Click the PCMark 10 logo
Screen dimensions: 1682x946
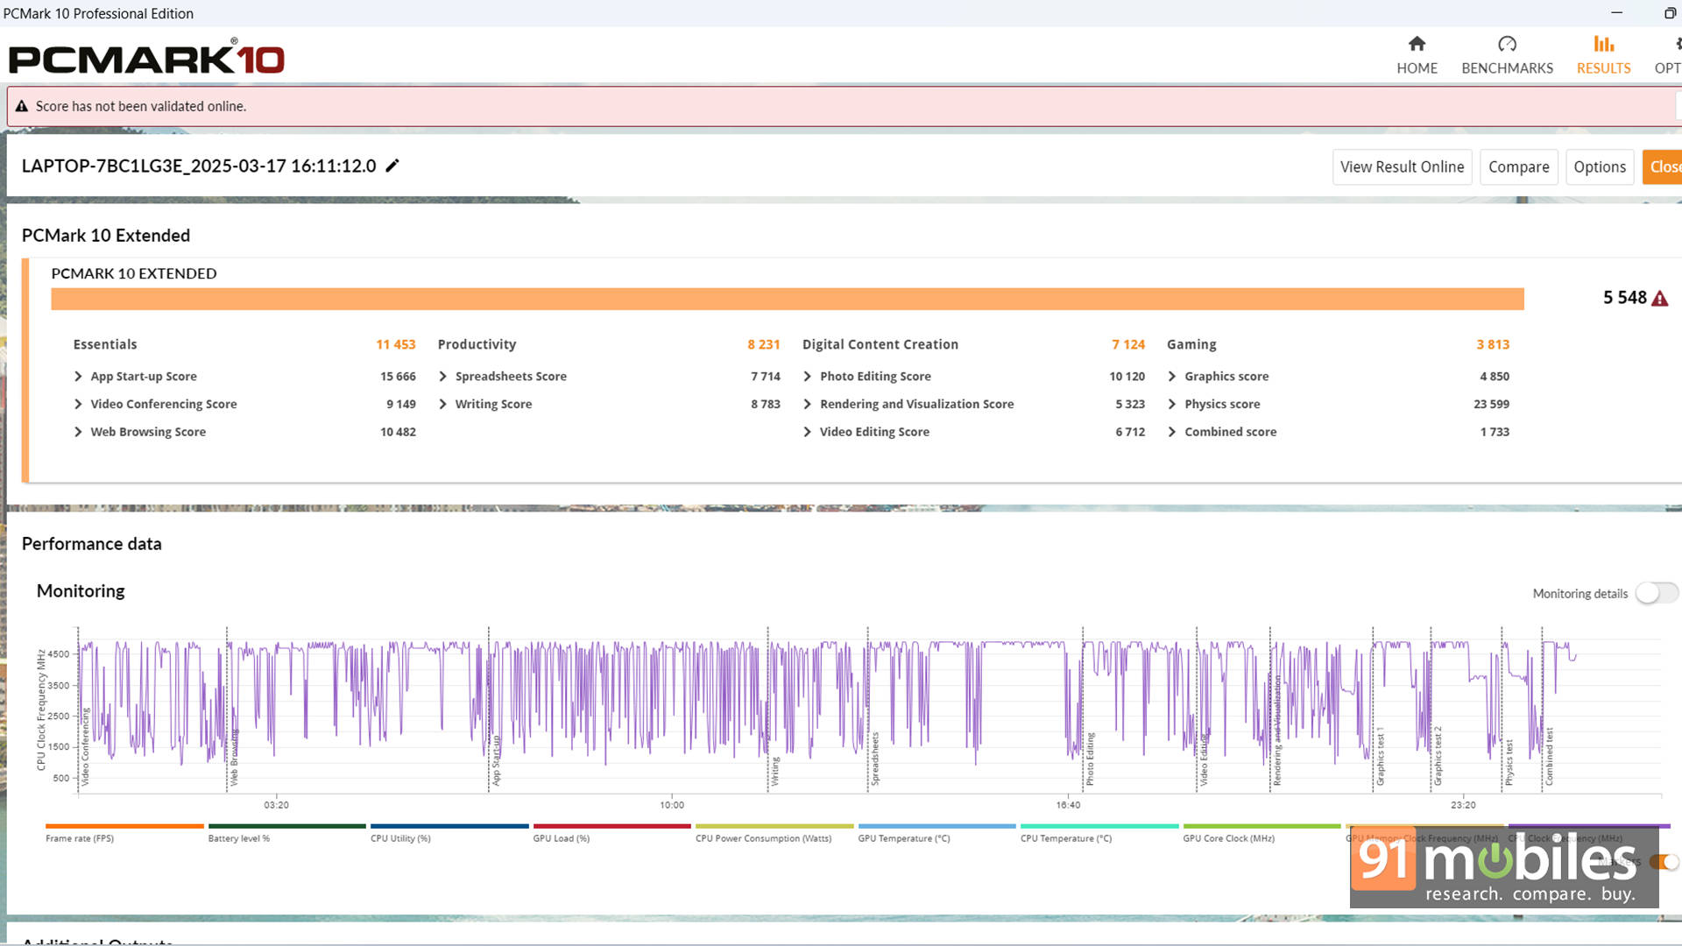[x=146, y=58]
